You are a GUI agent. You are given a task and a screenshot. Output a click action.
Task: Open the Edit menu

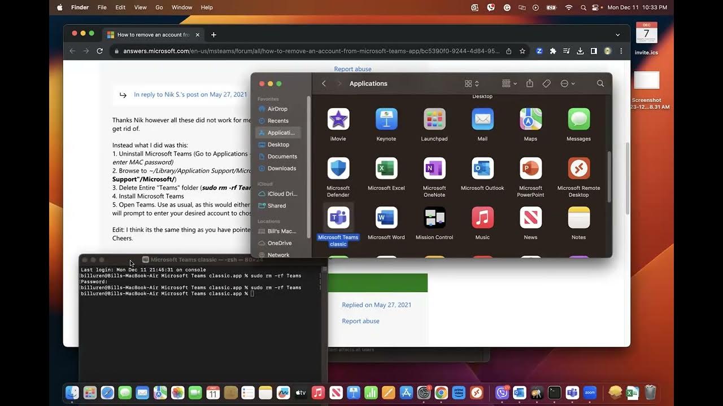point(120,7)
